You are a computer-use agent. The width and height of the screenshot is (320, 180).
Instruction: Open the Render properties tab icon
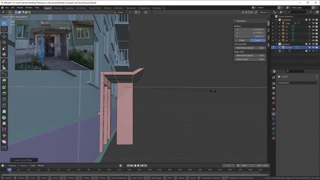pos(273,83)
